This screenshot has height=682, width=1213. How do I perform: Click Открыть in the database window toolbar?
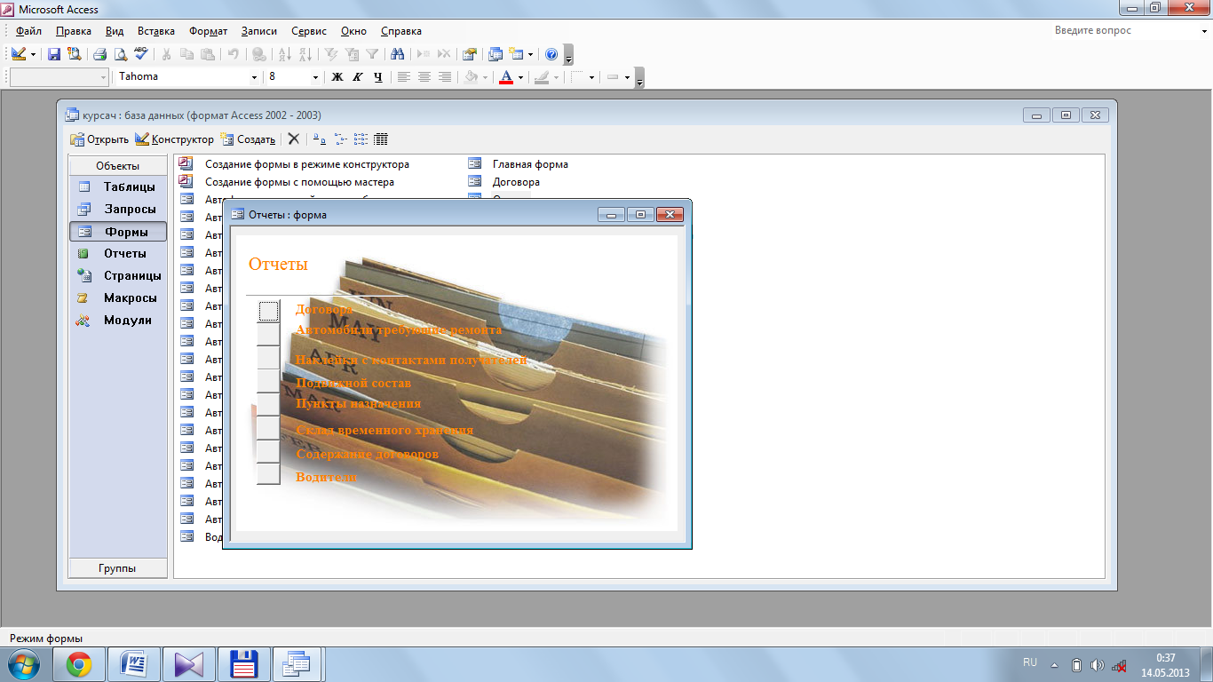99,139
